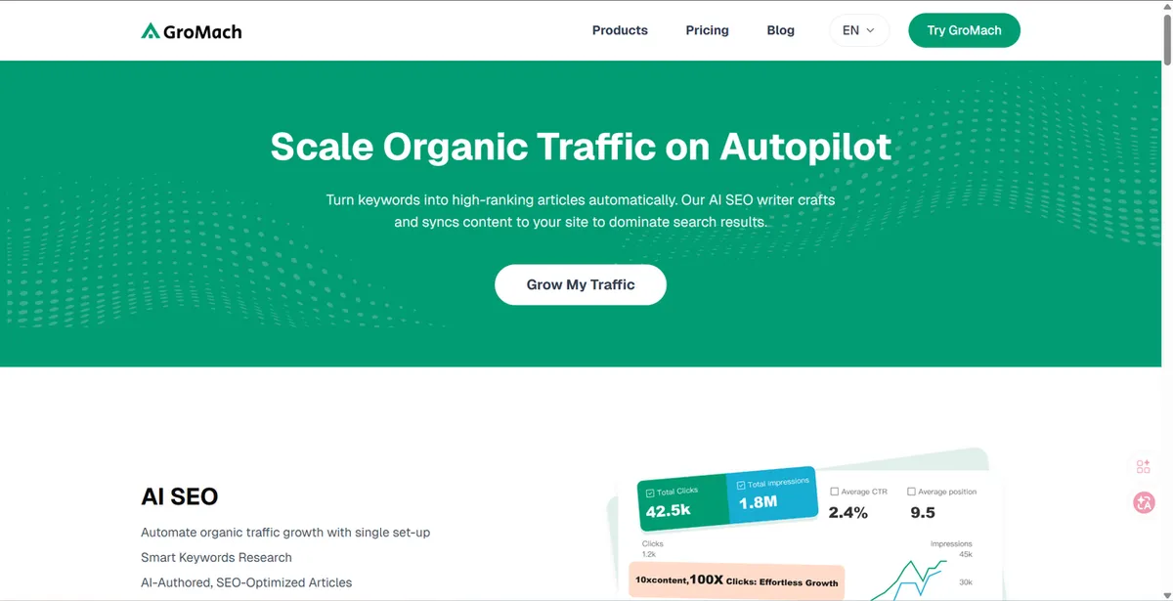Enable the Average position checkbox
Screen dimensions: 1173x601
tap(911, 492)
